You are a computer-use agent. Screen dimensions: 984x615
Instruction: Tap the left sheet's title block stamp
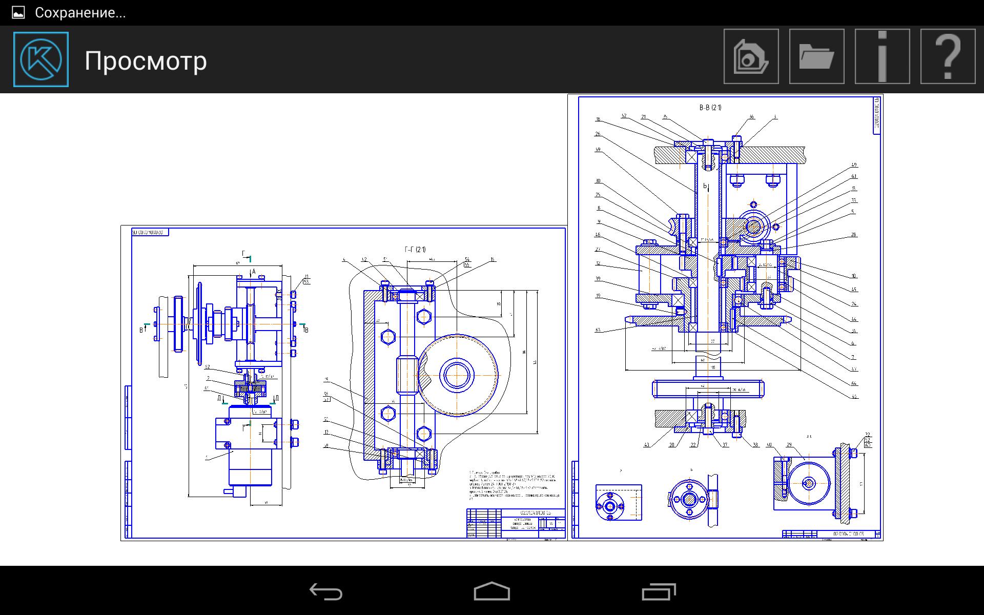pos(515,523)
